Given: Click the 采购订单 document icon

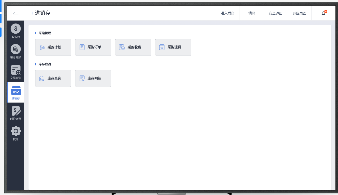Looking at the screenshot, I should (82, 47).
